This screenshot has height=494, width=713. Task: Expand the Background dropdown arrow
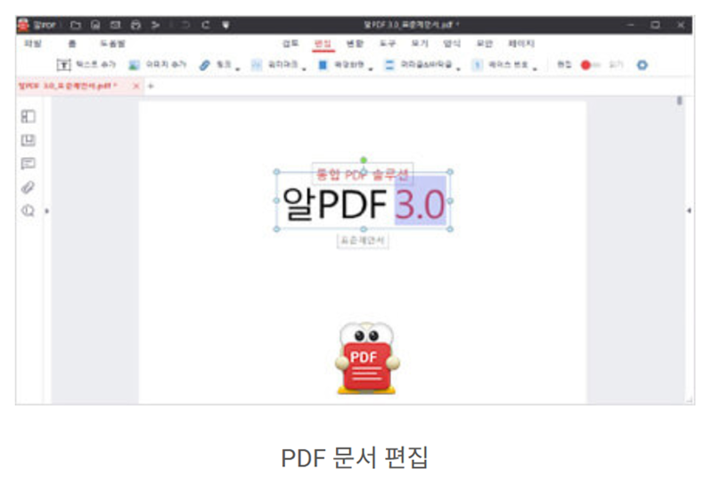(x=371, y=70)
